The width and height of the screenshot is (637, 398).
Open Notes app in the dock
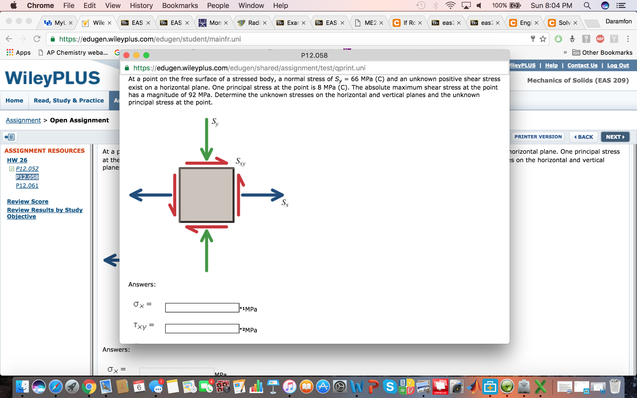coord(172,387)
